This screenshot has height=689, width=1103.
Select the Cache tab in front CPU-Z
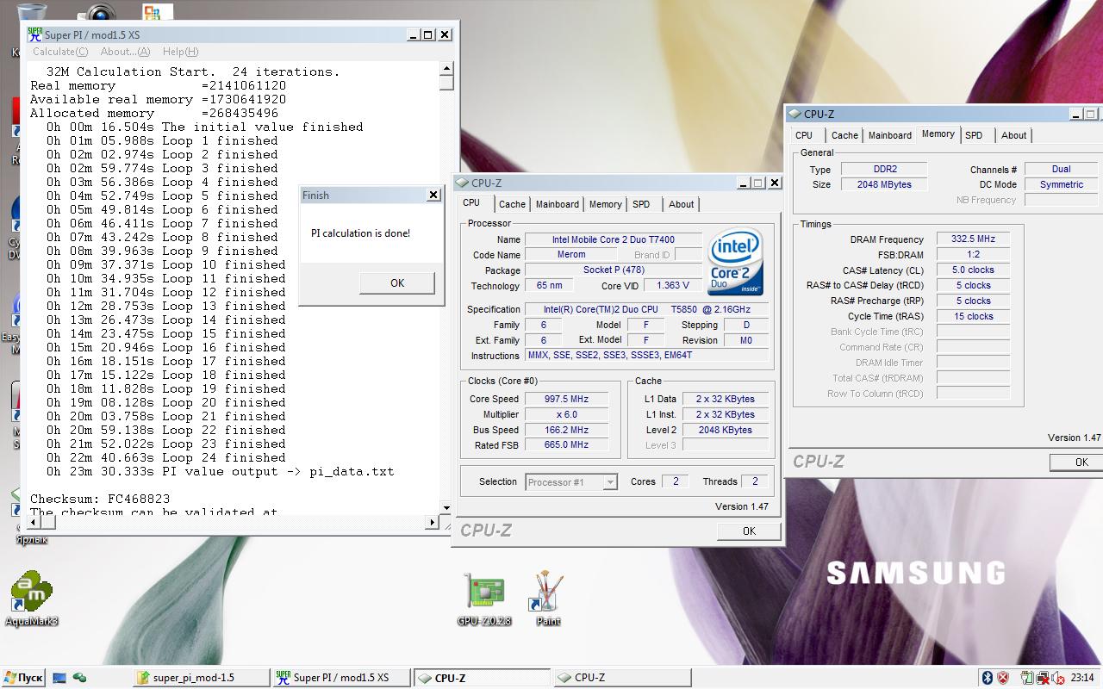pos(512,204)
